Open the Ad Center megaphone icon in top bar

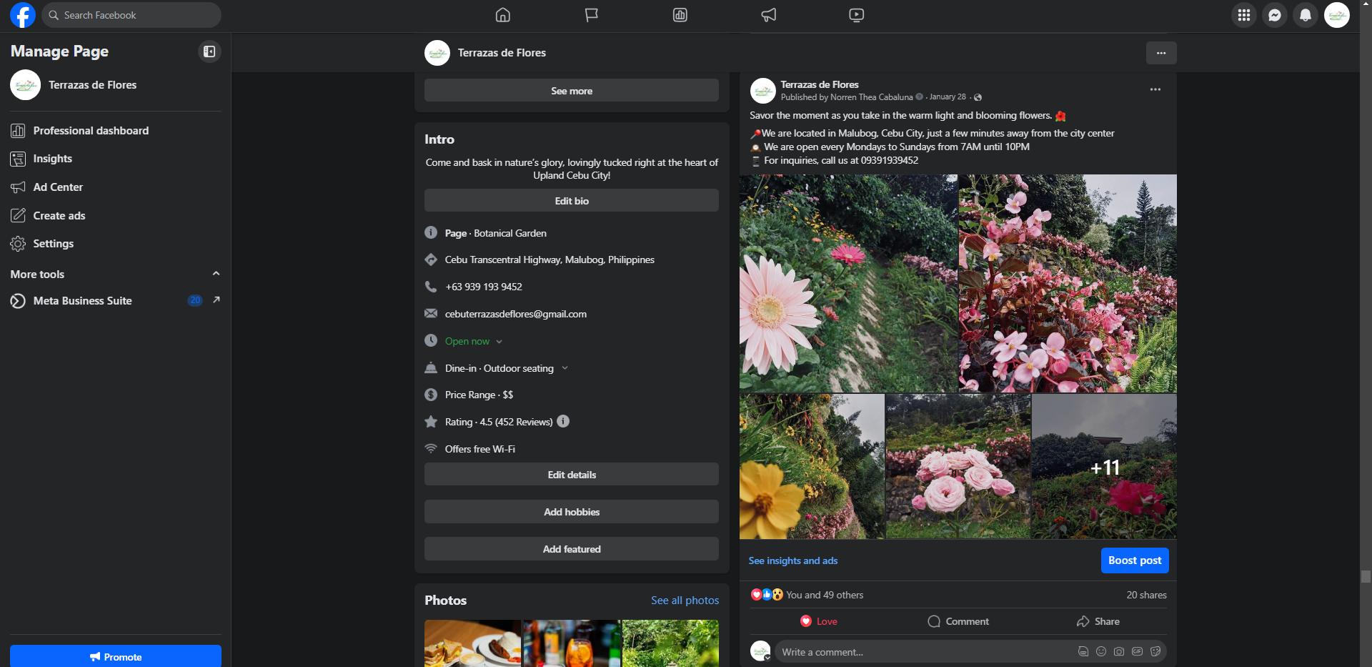[769, 15]
